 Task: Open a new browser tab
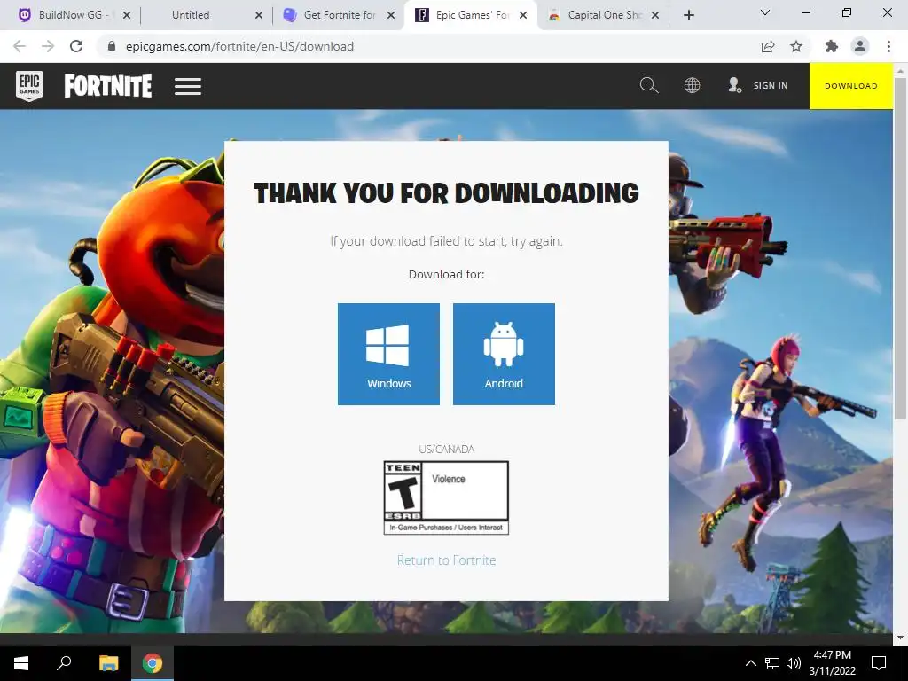pyautogui.click(x=688, y=15)
